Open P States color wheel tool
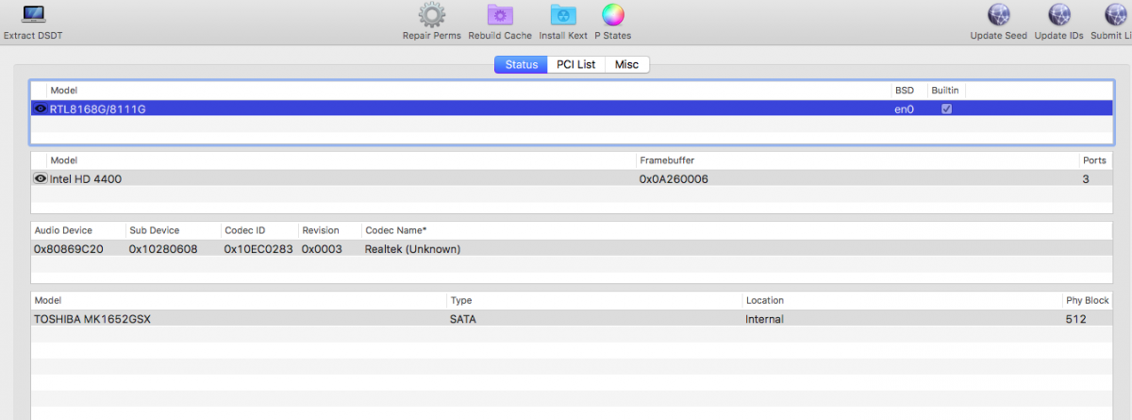The image size is (1132, 420). [612, 15]
